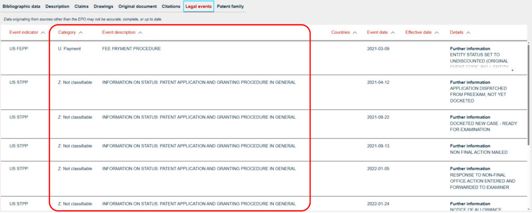Viewport: 532px width, 213px height.
Task: Click the sort chevron for Event description
Action: 141,33
